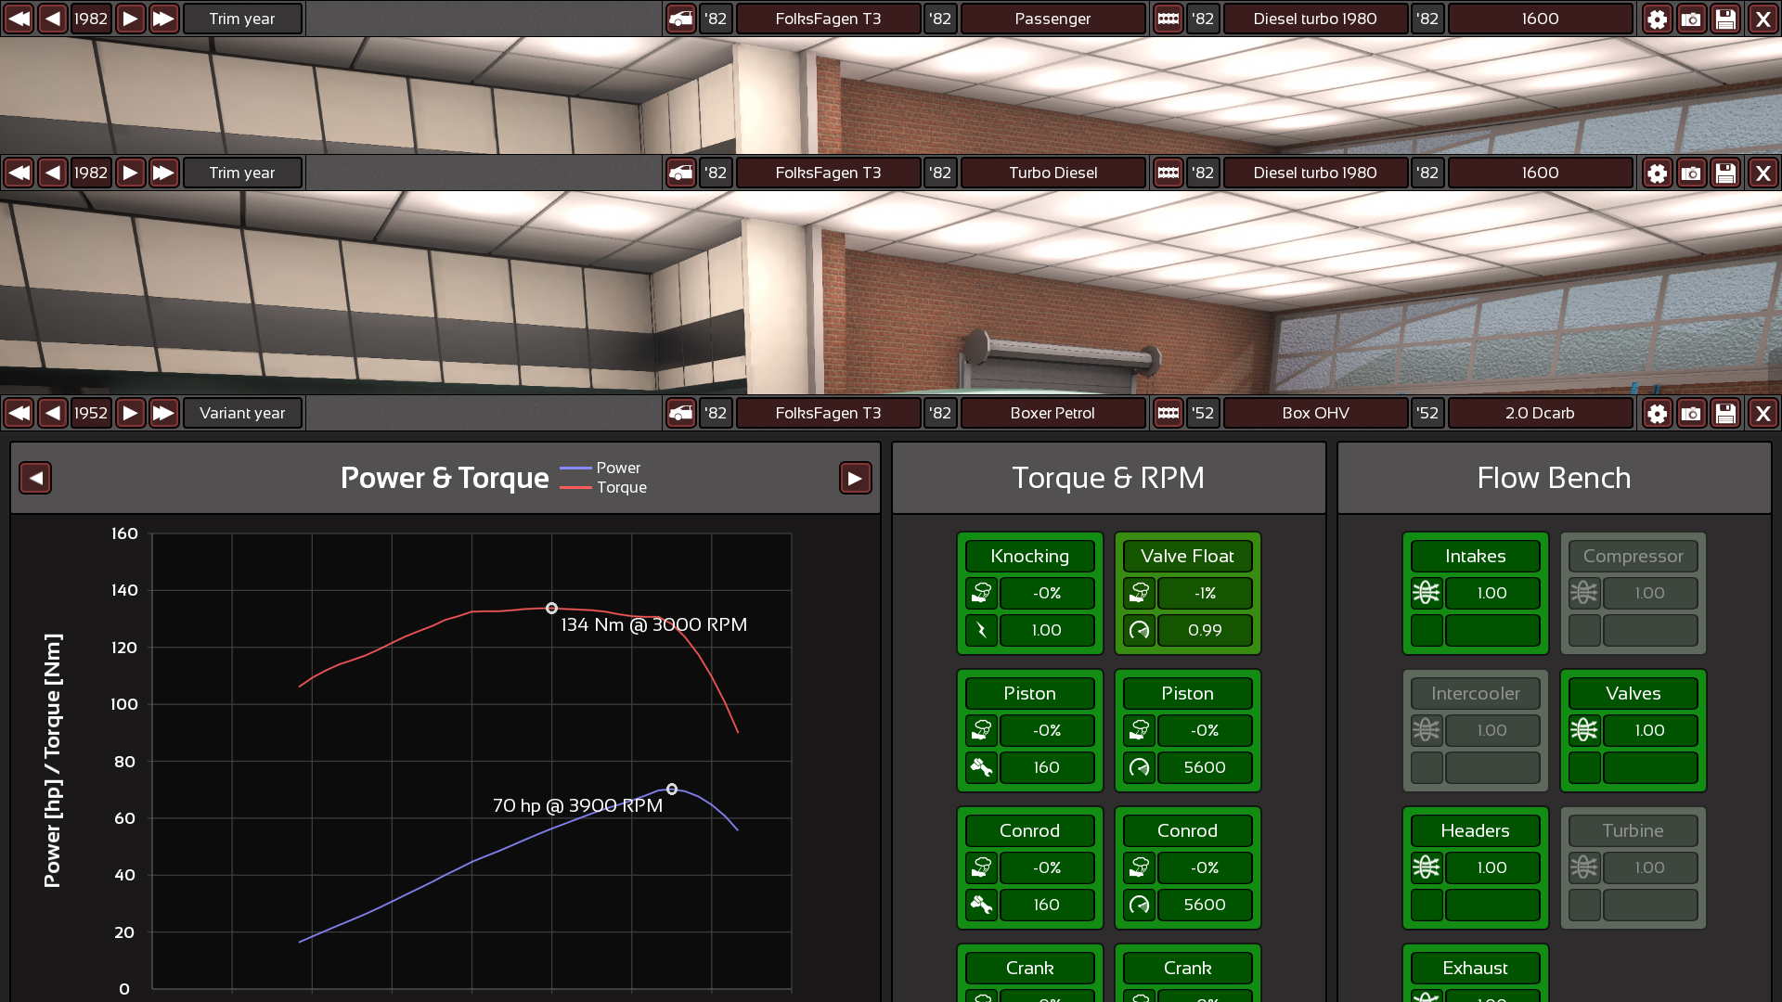Viewport: 1782px width, 1002px height.
Task: Save via floppy icon in Variant year bar
Action: coord(1725,413)
